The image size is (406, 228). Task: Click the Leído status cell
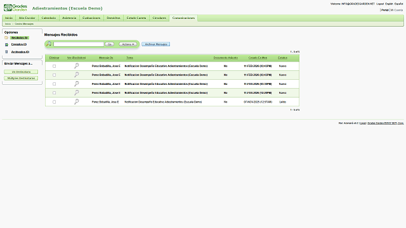tap(282, 102)
